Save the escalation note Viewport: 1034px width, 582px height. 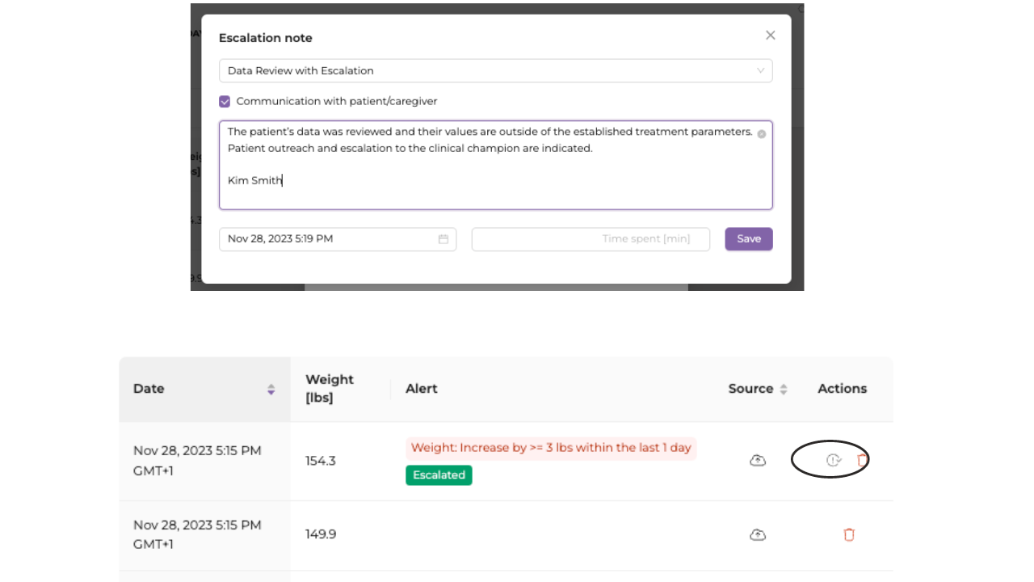click(749, 239)
